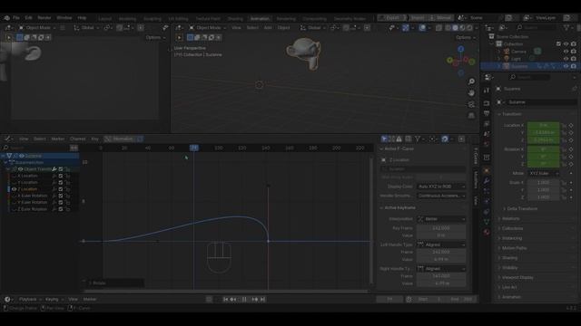Toggle camera view icon in viewport

[471, 104]
